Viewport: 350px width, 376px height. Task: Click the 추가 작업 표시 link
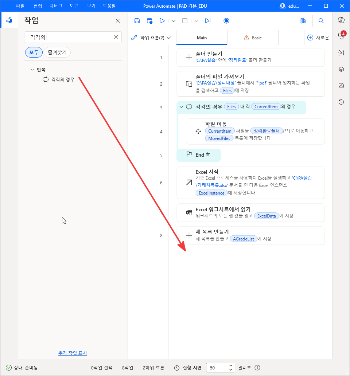(73, 353)
